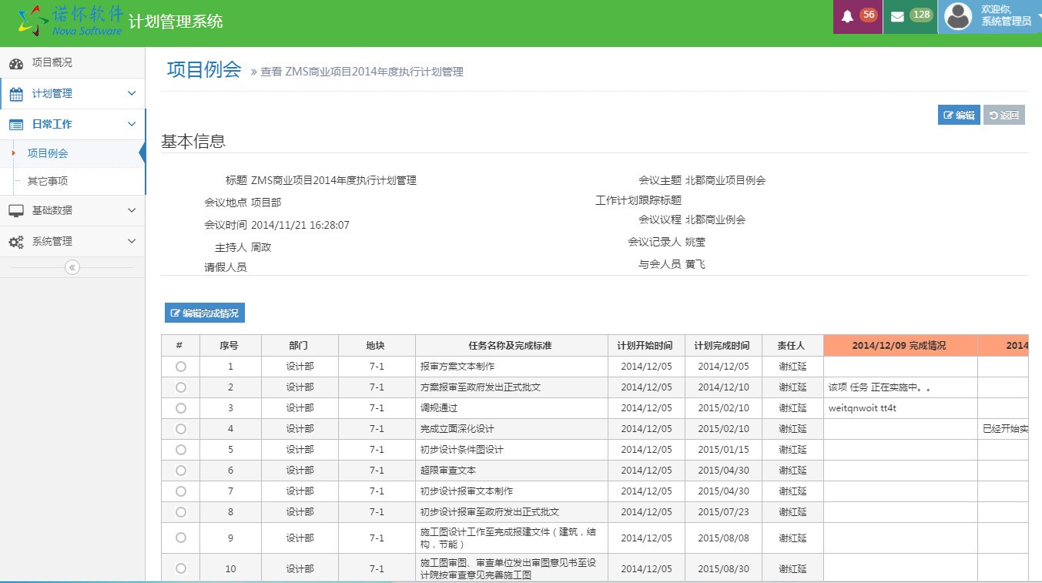The height and width of the screenshot is (583, 1042).
Task: Click the 编辑完成情况 button
Action: pyautogui.click(x=204, y=313)
